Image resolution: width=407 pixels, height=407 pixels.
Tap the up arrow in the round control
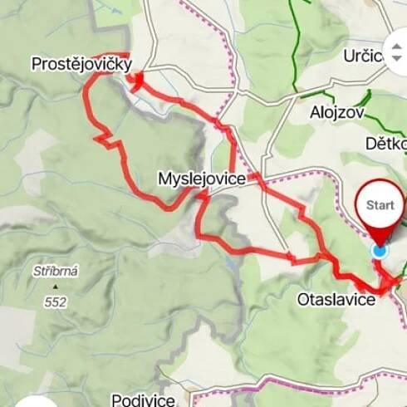coord(397,47)
